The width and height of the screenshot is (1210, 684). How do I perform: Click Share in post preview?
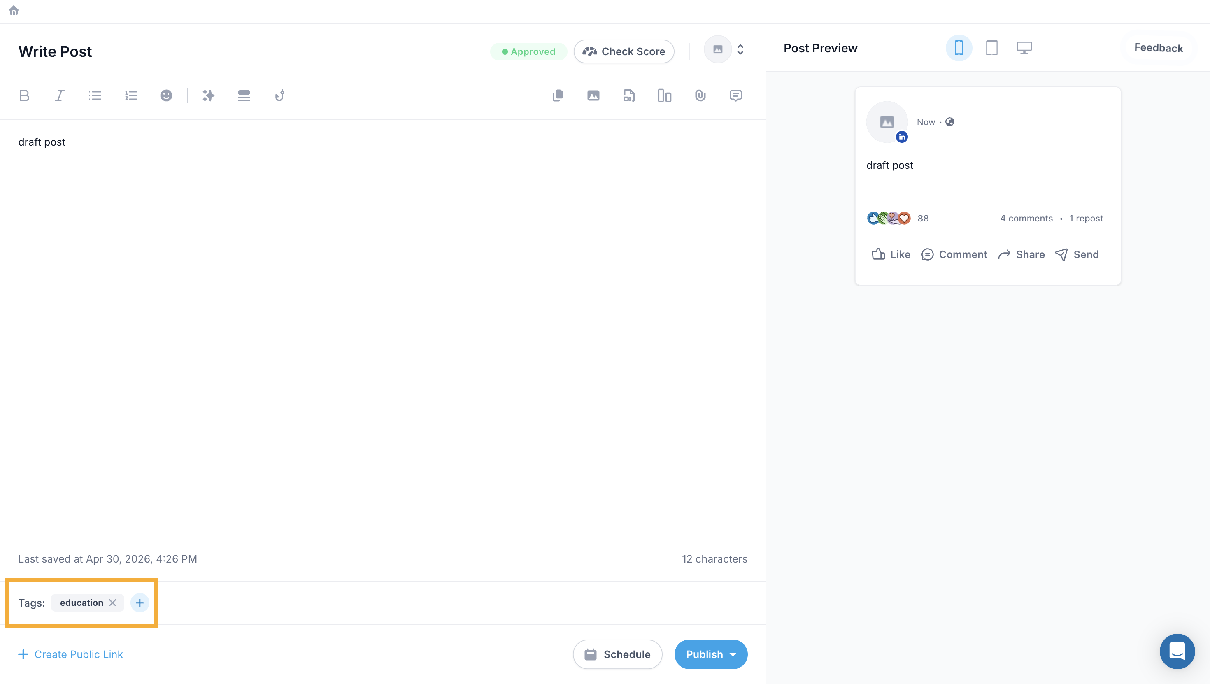click(1021, 255)
